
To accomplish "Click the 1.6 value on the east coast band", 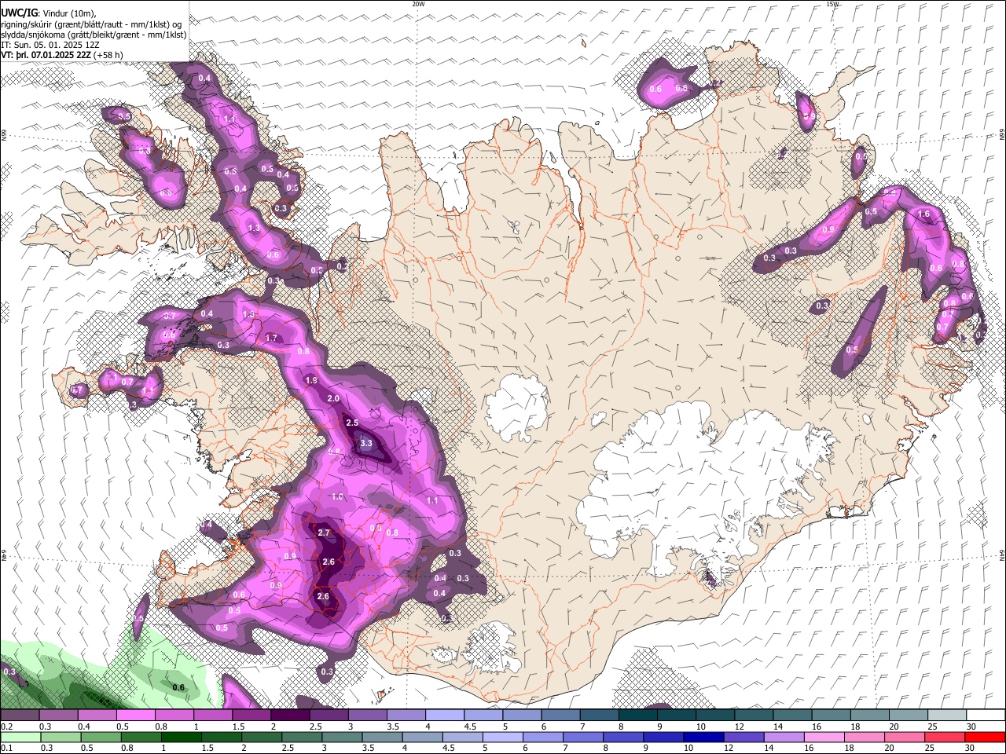I will click(x=924, y=214).
